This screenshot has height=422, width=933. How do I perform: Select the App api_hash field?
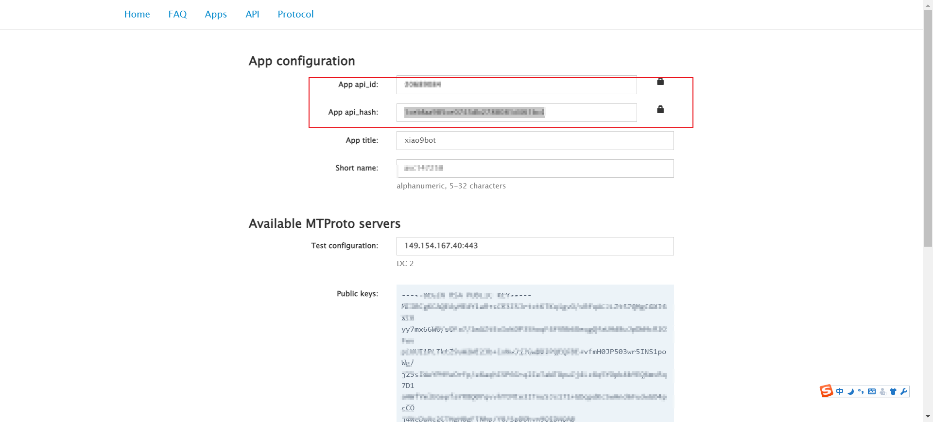click(516, 113)
